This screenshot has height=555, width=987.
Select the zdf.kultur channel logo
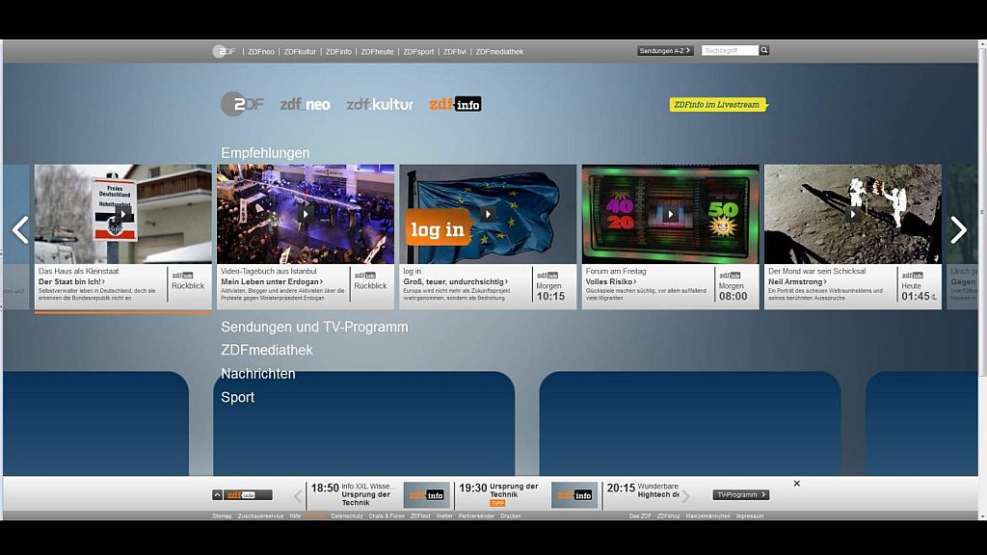click(380, 104)
